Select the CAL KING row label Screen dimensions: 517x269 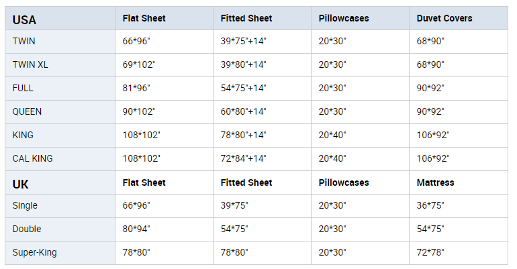point(32,158)
